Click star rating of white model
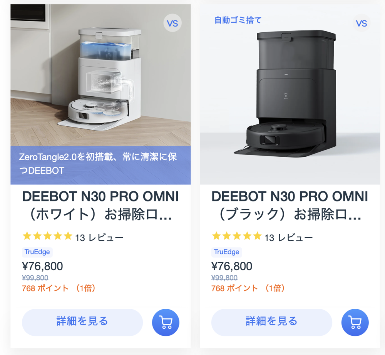 [x=47, y=236]
